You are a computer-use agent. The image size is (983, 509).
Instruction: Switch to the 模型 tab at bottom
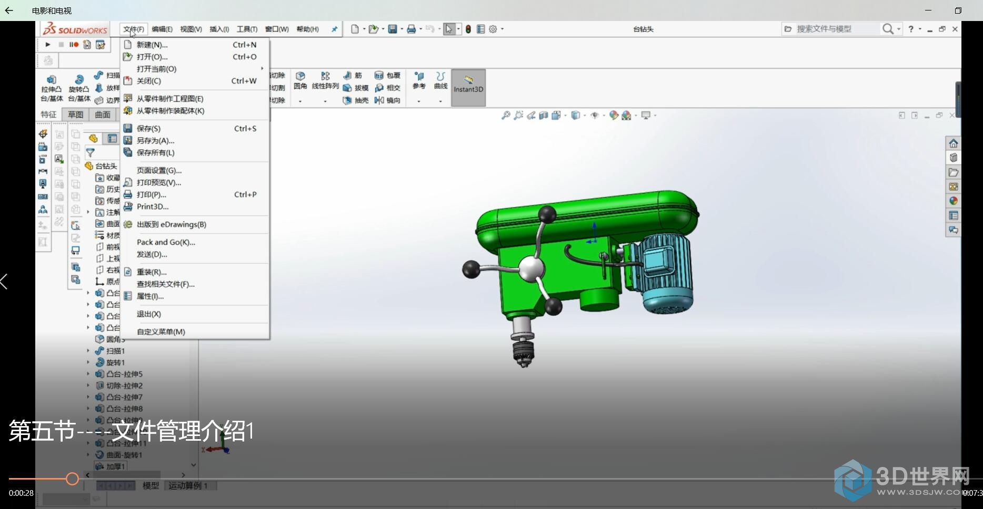click(151, 485)
